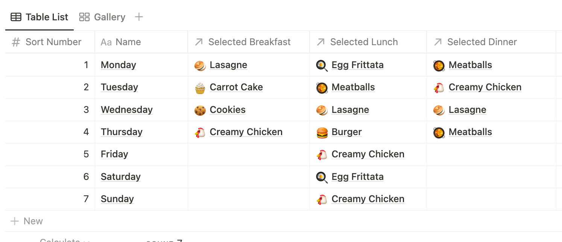Image resolution: width=562 pixels, height=242 pixels.
Task: Open the Sort Number column header menu
Action: coord(53,42)
